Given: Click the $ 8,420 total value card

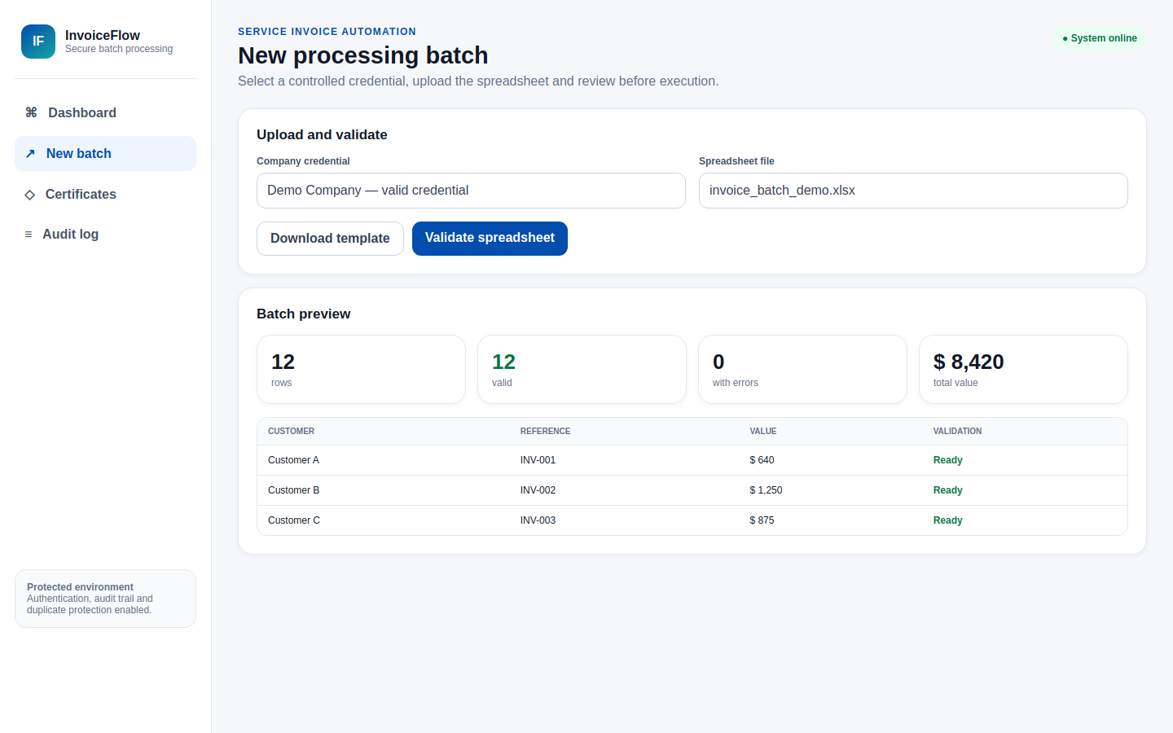Looking at the screenshot, I should click(1023, 370).
